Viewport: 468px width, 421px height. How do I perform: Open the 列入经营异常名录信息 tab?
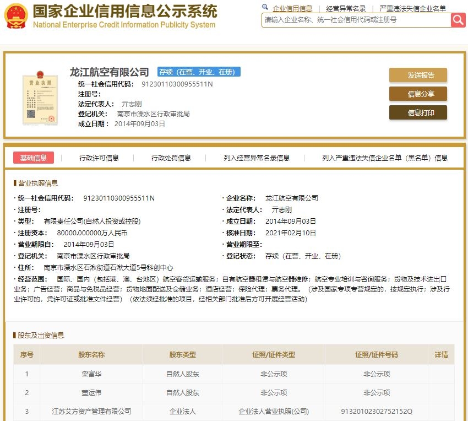(x=257, y=158)
